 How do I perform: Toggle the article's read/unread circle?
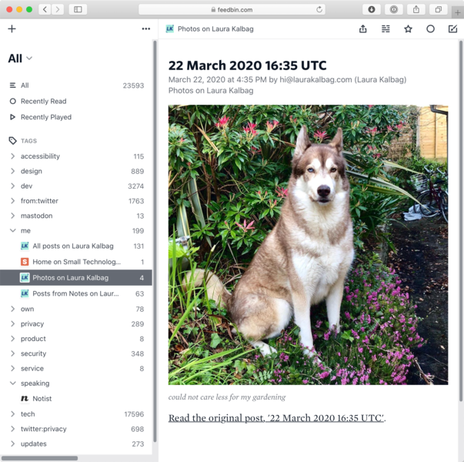[430, 28]
